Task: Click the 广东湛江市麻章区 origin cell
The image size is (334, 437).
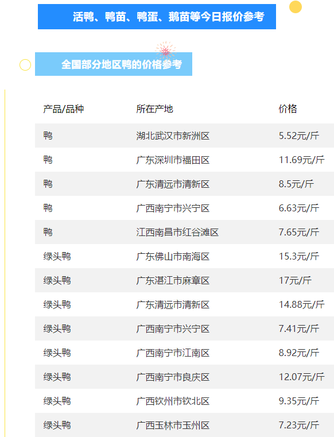Action: pyautogui.click(x=173, y=280)
